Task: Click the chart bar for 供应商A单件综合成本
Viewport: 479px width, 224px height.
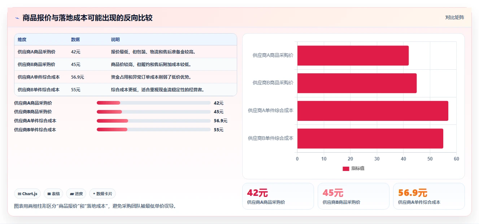Action: point(373,111)
